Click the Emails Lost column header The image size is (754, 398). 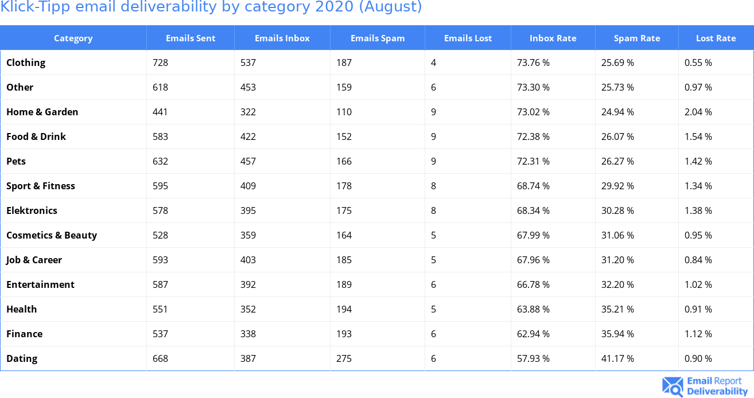click(x=468, y=38)
